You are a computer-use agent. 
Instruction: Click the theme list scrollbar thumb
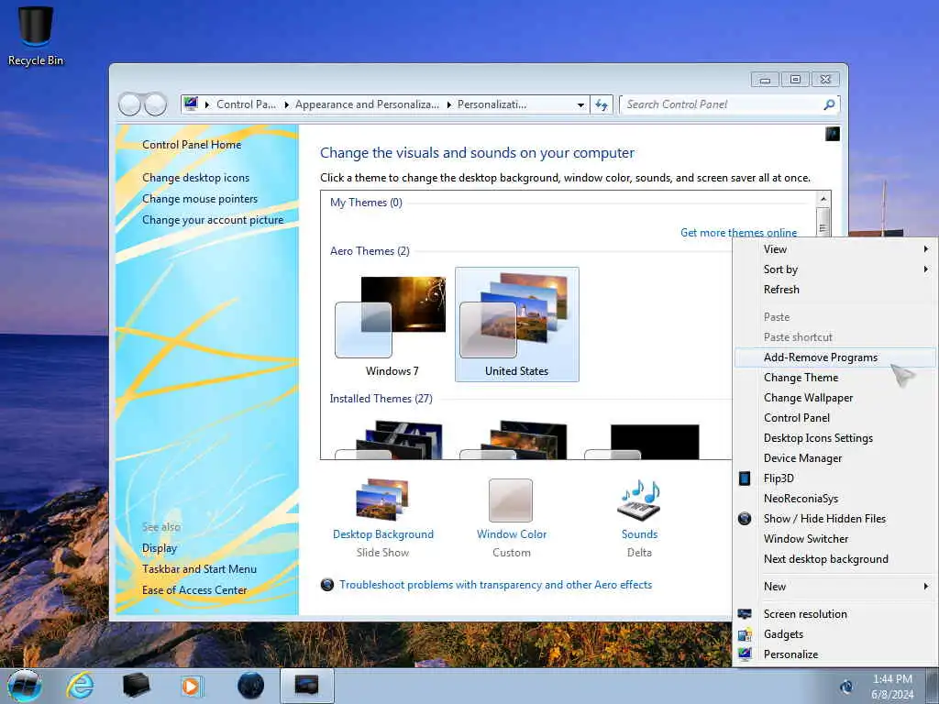823,222
